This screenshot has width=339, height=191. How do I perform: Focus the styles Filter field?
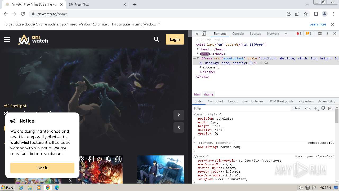242,108
